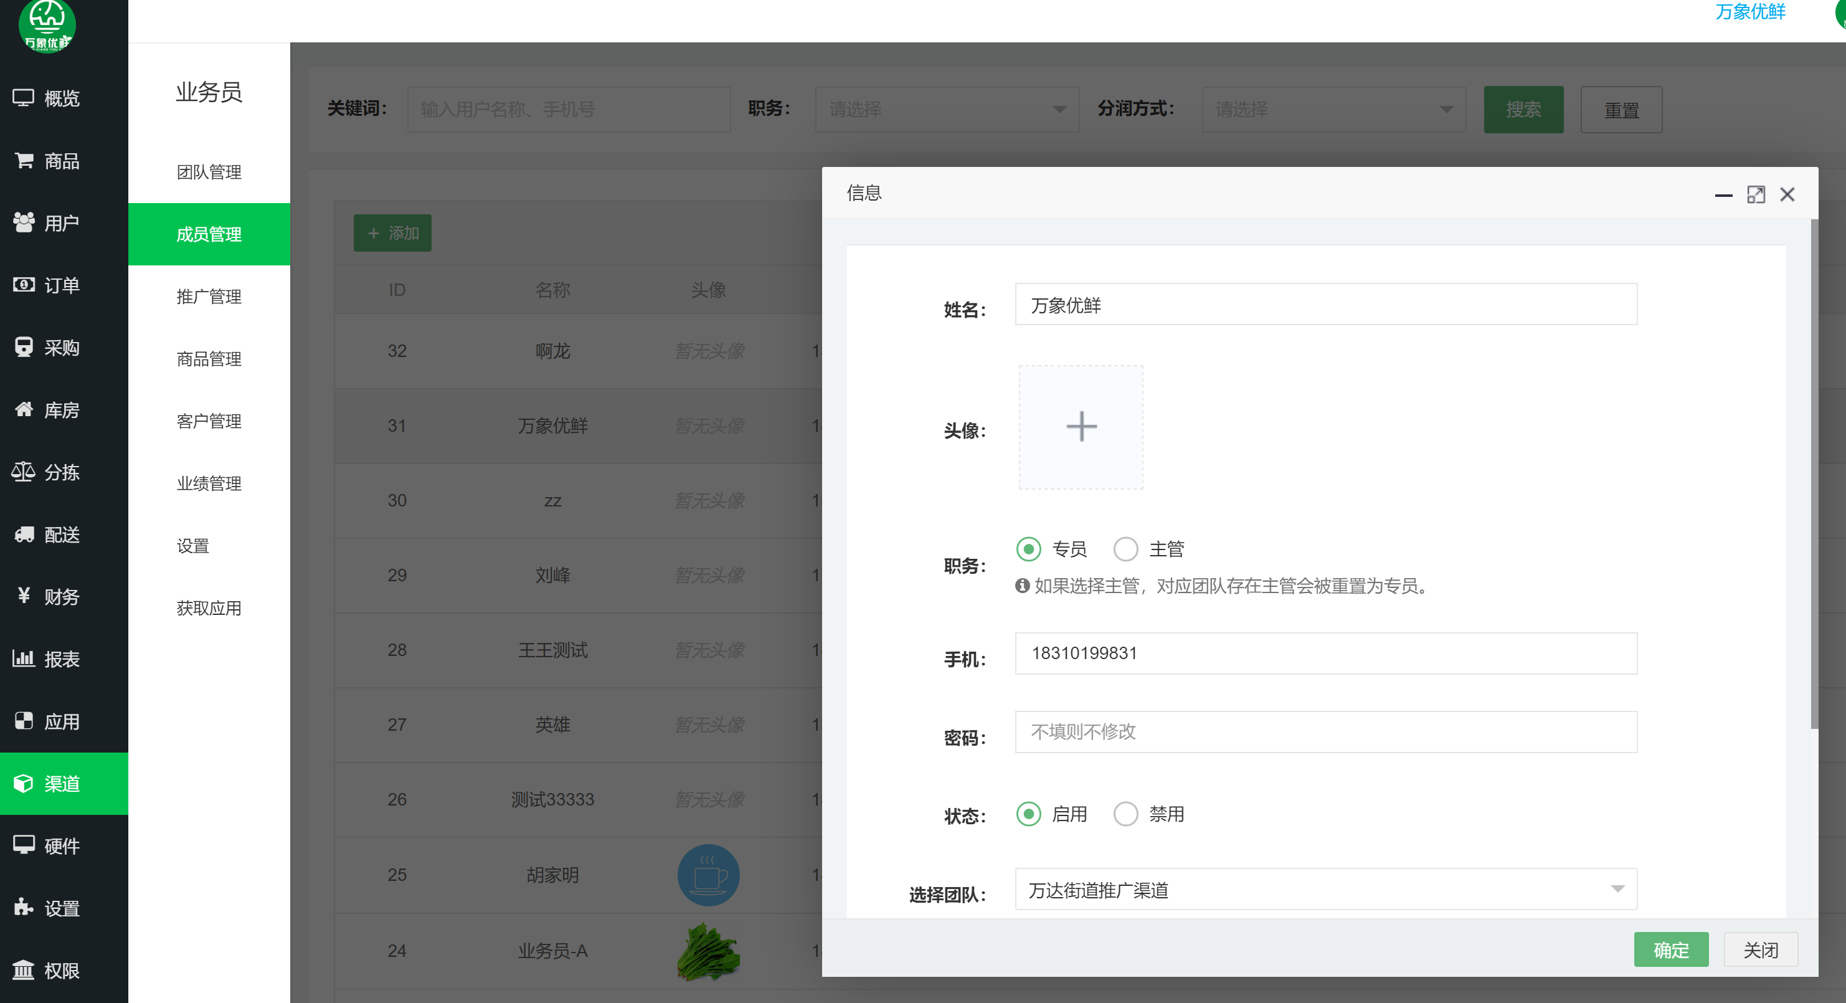Click the dialog vertical scrollbar

tap(1813, 473)
